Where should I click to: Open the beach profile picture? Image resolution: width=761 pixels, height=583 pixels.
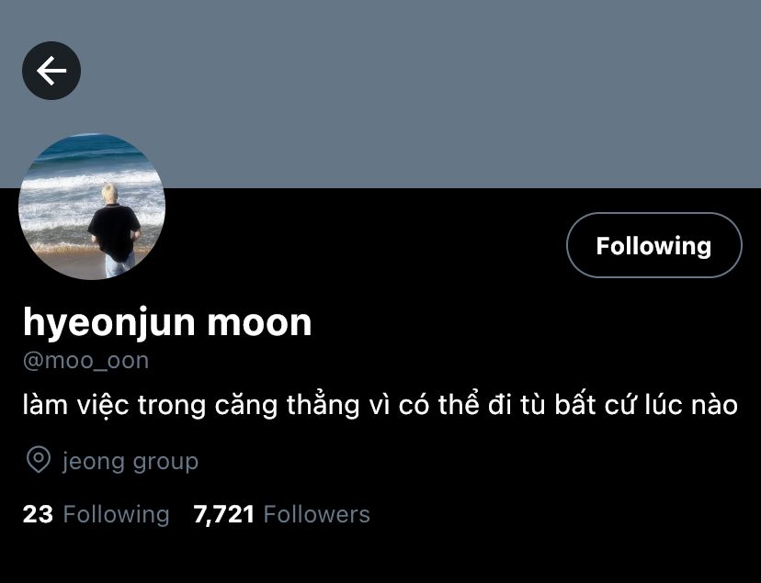coord(92,207)
